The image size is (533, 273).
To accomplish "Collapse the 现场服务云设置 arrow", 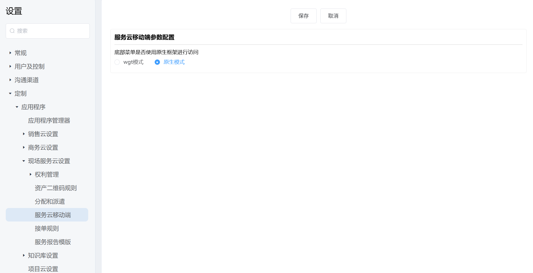I will 24,161.
